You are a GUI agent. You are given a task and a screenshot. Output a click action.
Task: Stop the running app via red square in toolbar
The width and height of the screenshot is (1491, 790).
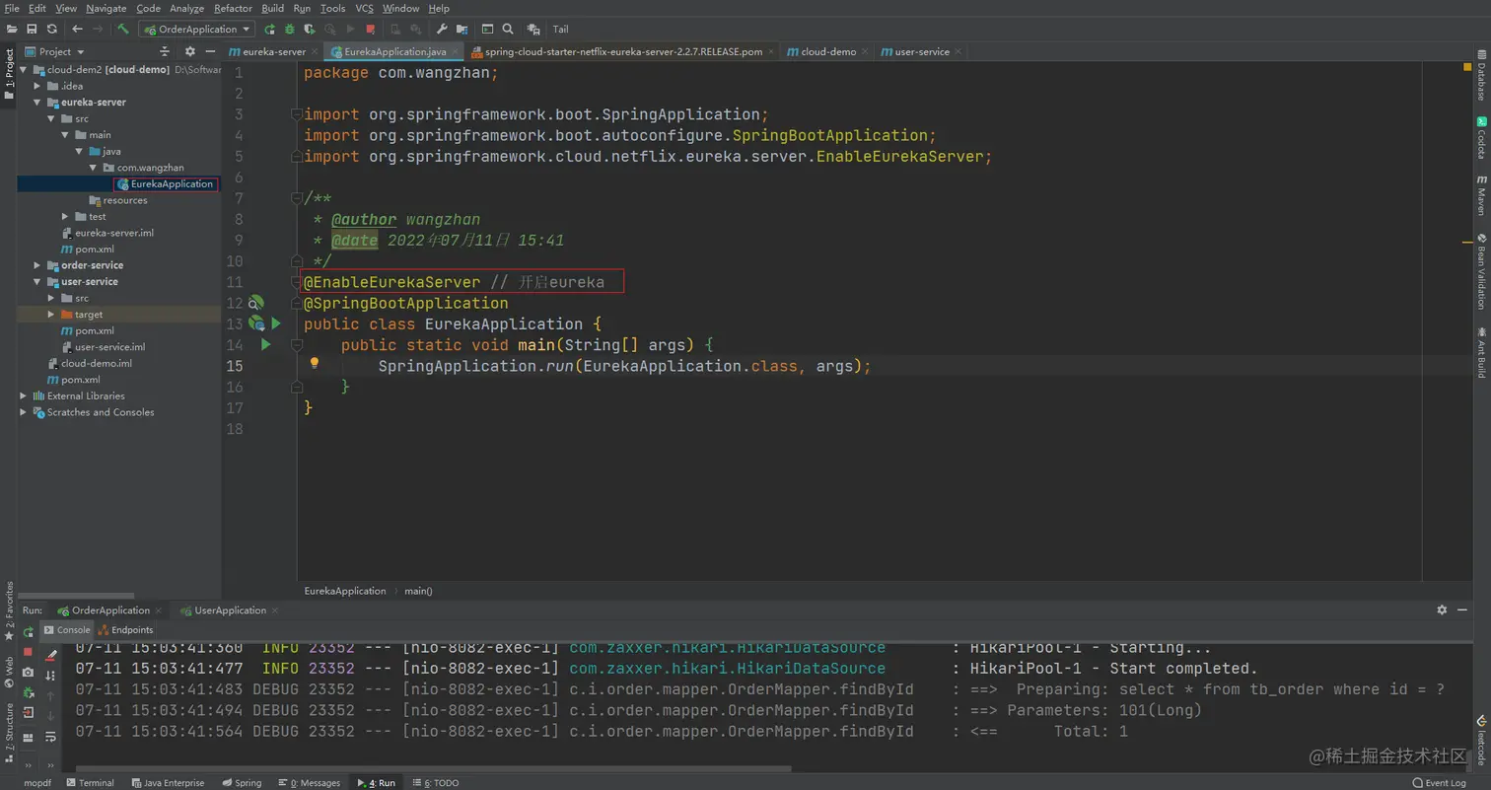tap(370, 29)
